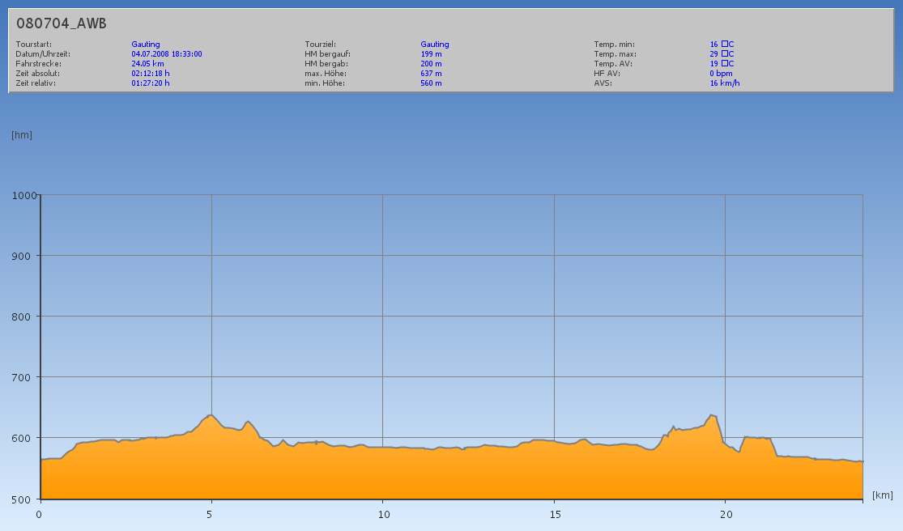Select the HM bergab value 200 m

click(x=432, y=64)
